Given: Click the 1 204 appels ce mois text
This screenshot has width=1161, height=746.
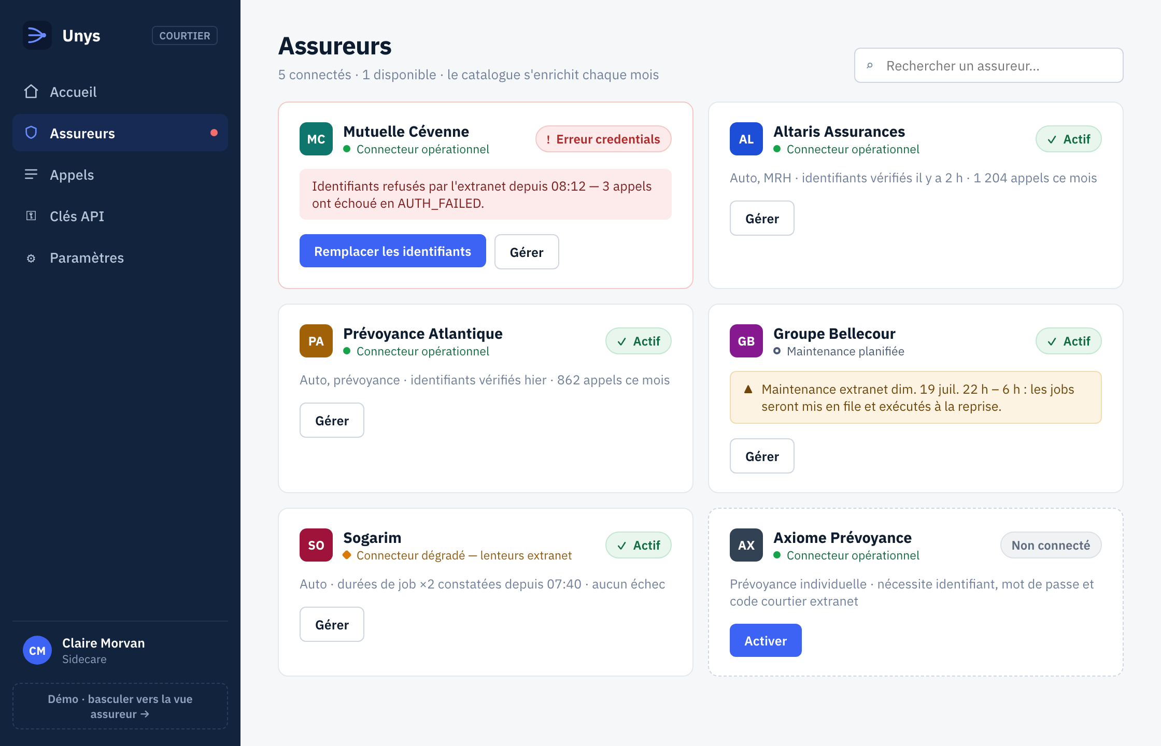Looking at the screenshot, I should coord(1035,178).
